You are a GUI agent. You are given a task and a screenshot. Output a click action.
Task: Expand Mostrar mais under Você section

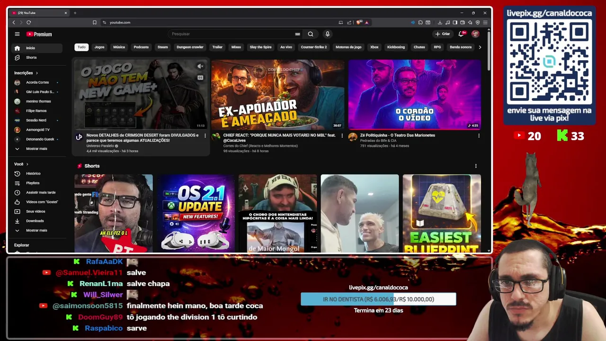point(37,230)
